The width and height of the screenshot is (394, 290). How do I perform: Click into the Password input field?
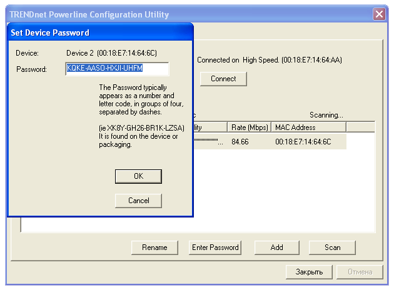(x=118, y=69)
